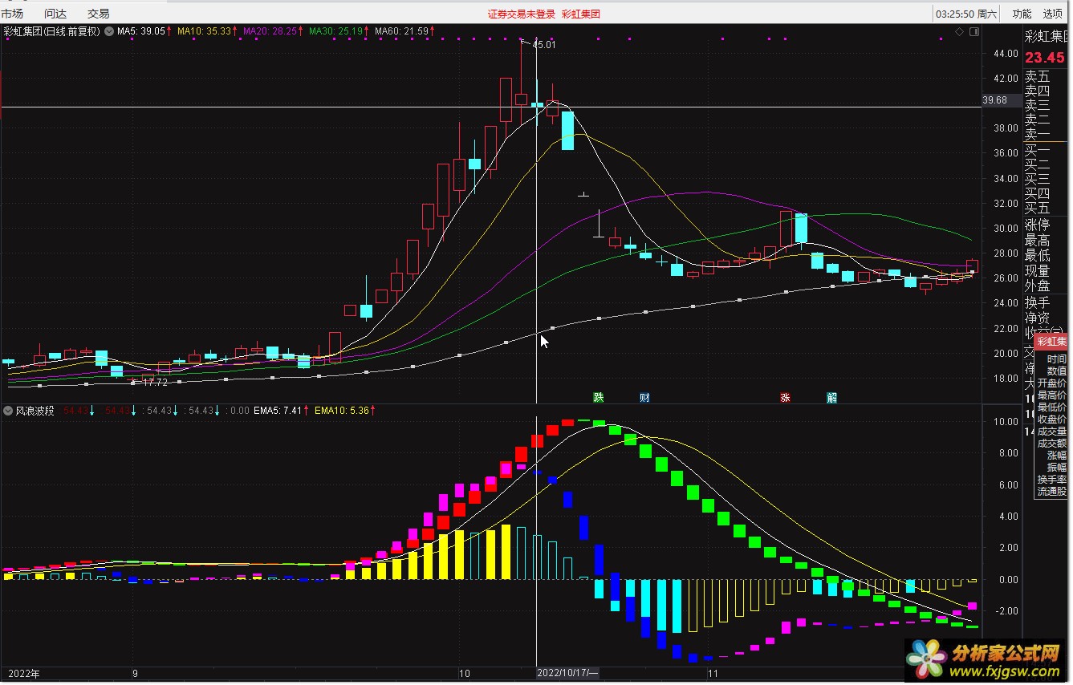
Task: Click the 成交量 row in tooltip
Action: (1051, 432)
